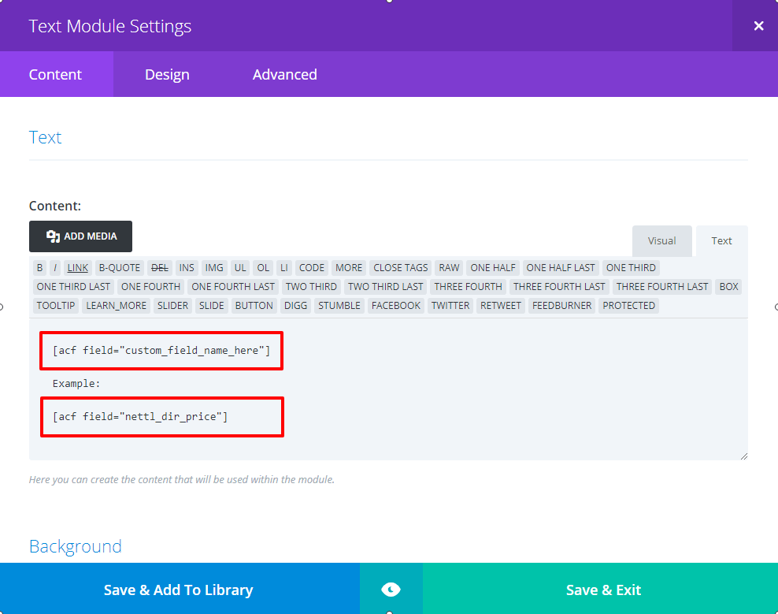This screenshot has height=614, width=778.
Task: Apply bold with the B quicktag
Action: coord(39,267)
